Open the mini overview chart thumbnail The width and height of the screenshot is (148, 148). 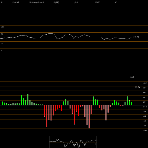[x=73, y=142]
